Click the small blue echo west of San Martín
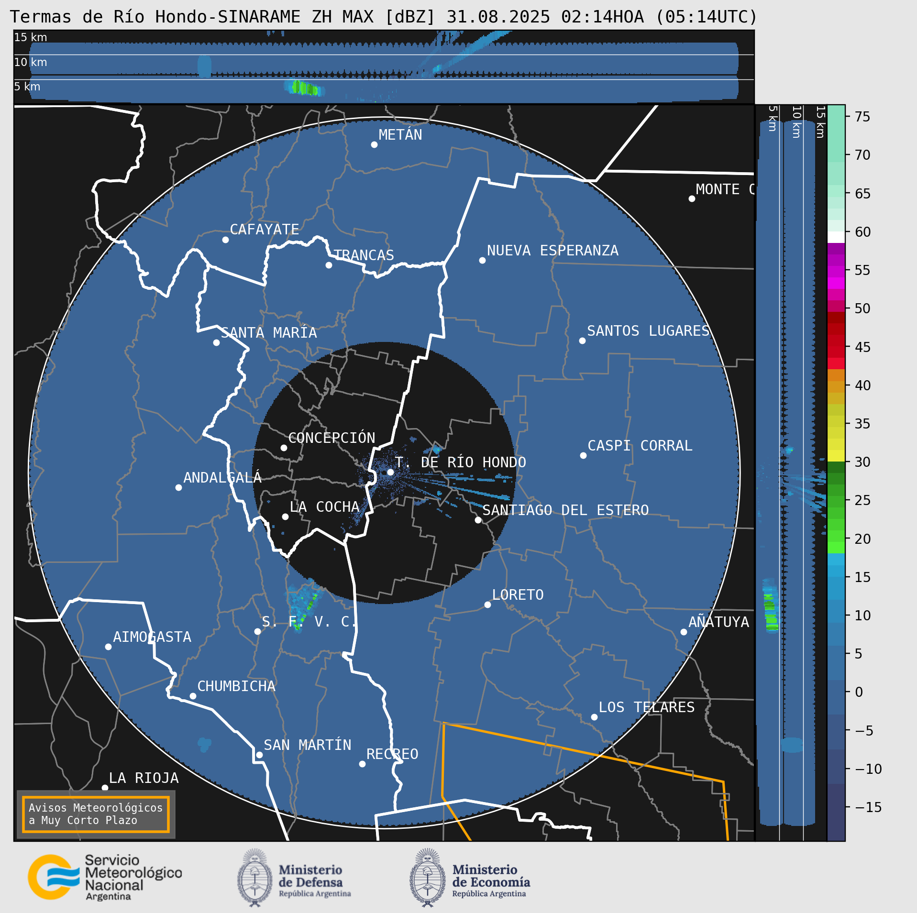Screen dimensions: 917x913 pyautogui.click(x=205, y=744)
